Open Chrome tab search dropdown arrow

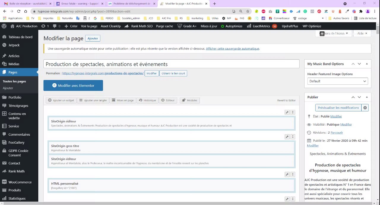(345, 4)
